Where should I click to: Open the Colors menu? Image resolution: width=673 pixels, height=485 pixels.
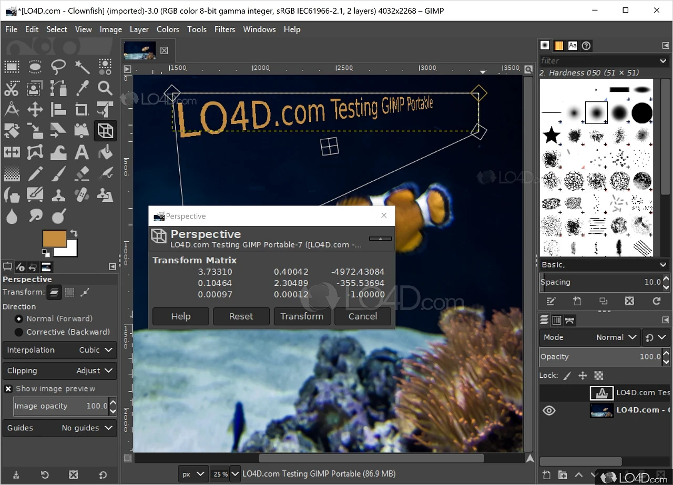(x=168, y=29)
